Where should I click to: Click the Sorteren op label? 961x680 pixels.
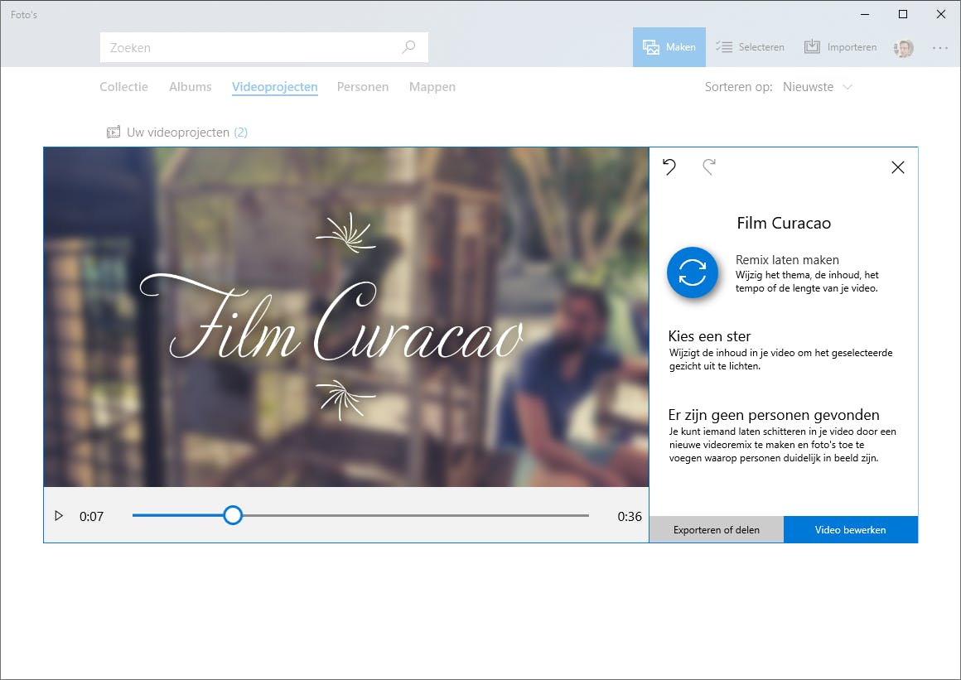click(x=738, y=87)
